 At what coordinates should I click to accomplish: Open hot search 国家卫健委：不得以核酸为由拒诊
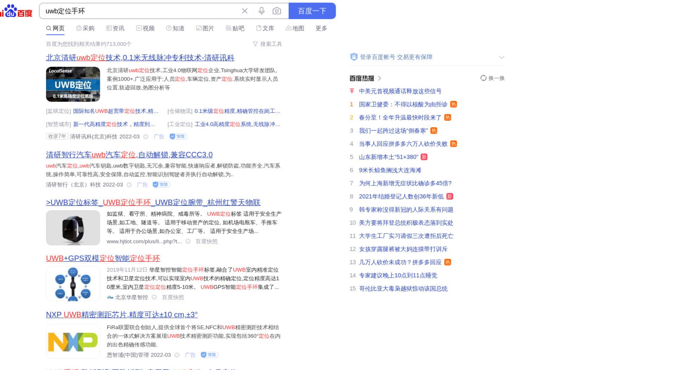coord(403,104)
